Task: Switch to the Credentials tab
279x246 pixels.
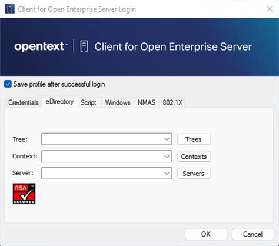Action: pos(24,102)
